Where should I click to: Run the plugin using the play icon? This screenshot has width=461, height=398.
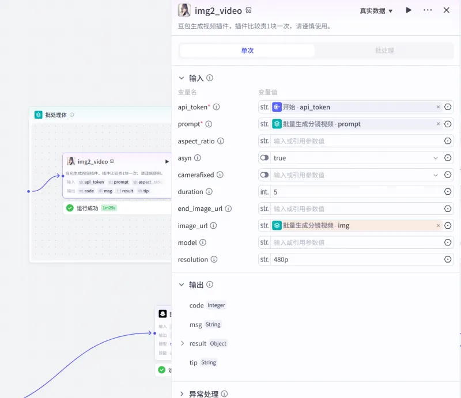pos(409,10)
